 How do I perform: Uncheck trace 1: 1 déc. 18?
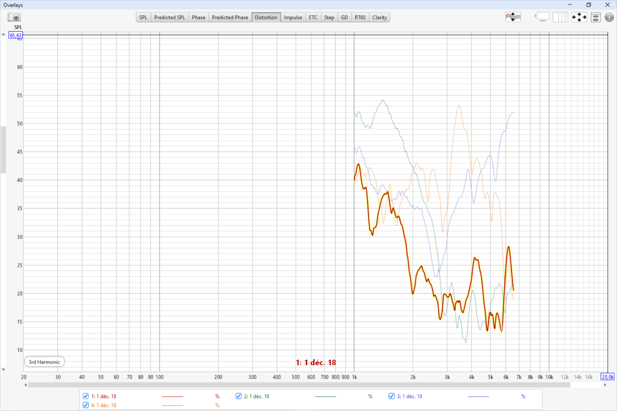coord(86,396)
